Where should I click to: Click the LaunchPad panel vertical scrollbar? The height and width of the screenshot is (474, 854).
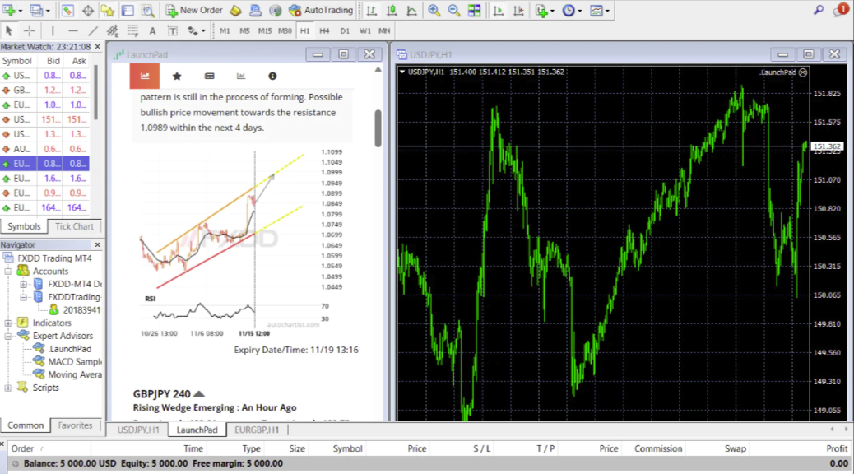click(378, 128)
